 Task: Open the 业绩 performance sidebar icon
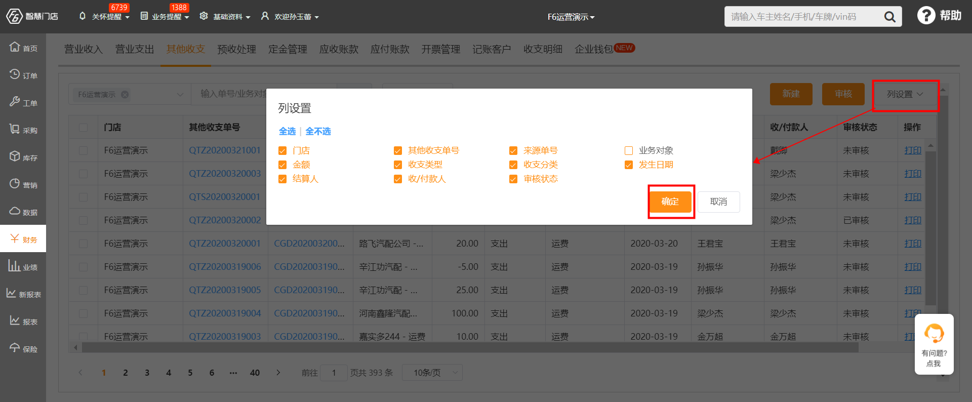[x=14, y=266]
